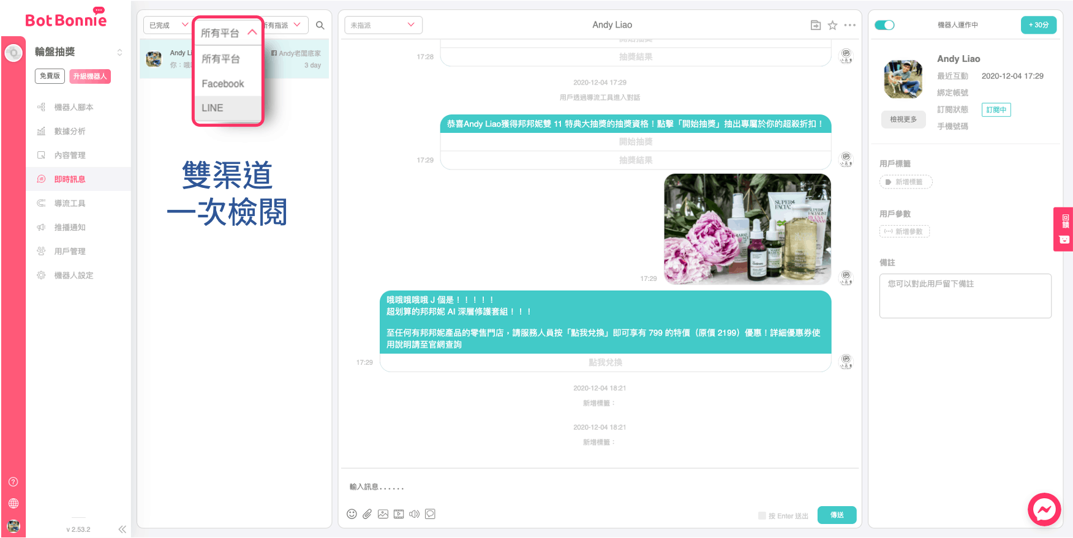This screenshot has height=538, width=1073.
Task: Click the image upload icon
Action: (x=383, y=514)
